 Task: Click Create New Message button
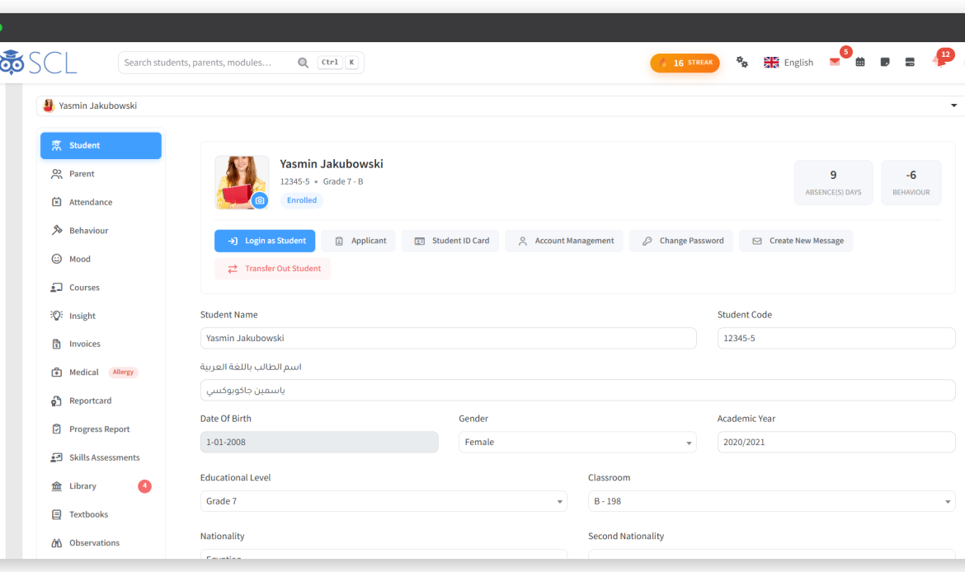click(797, 241)
